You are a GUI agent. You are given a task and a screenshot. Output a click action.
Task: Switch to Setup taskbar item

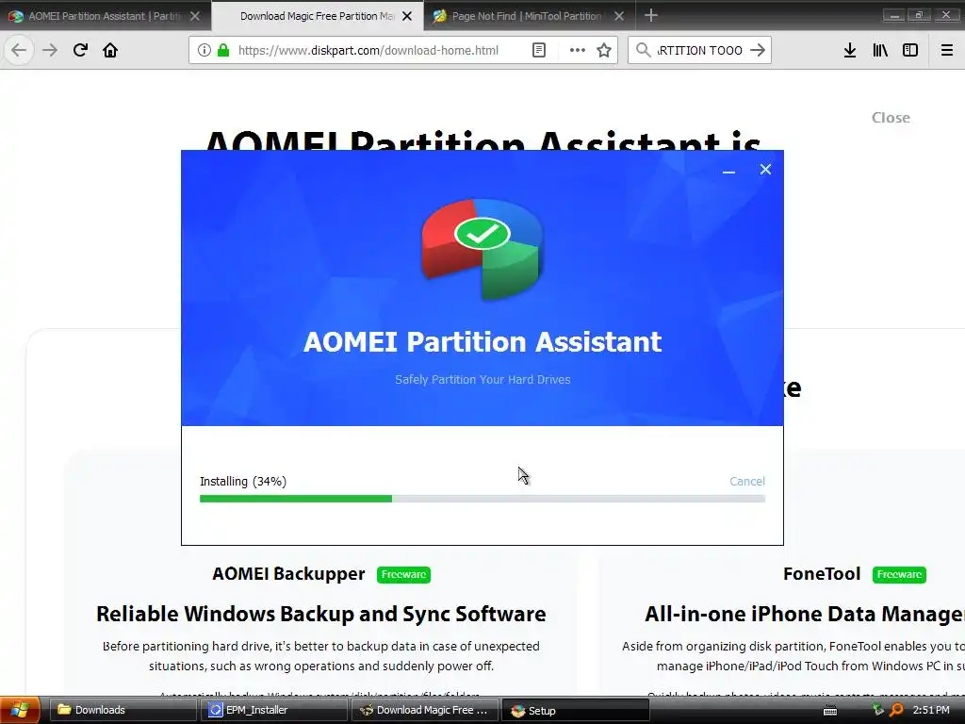576,711
